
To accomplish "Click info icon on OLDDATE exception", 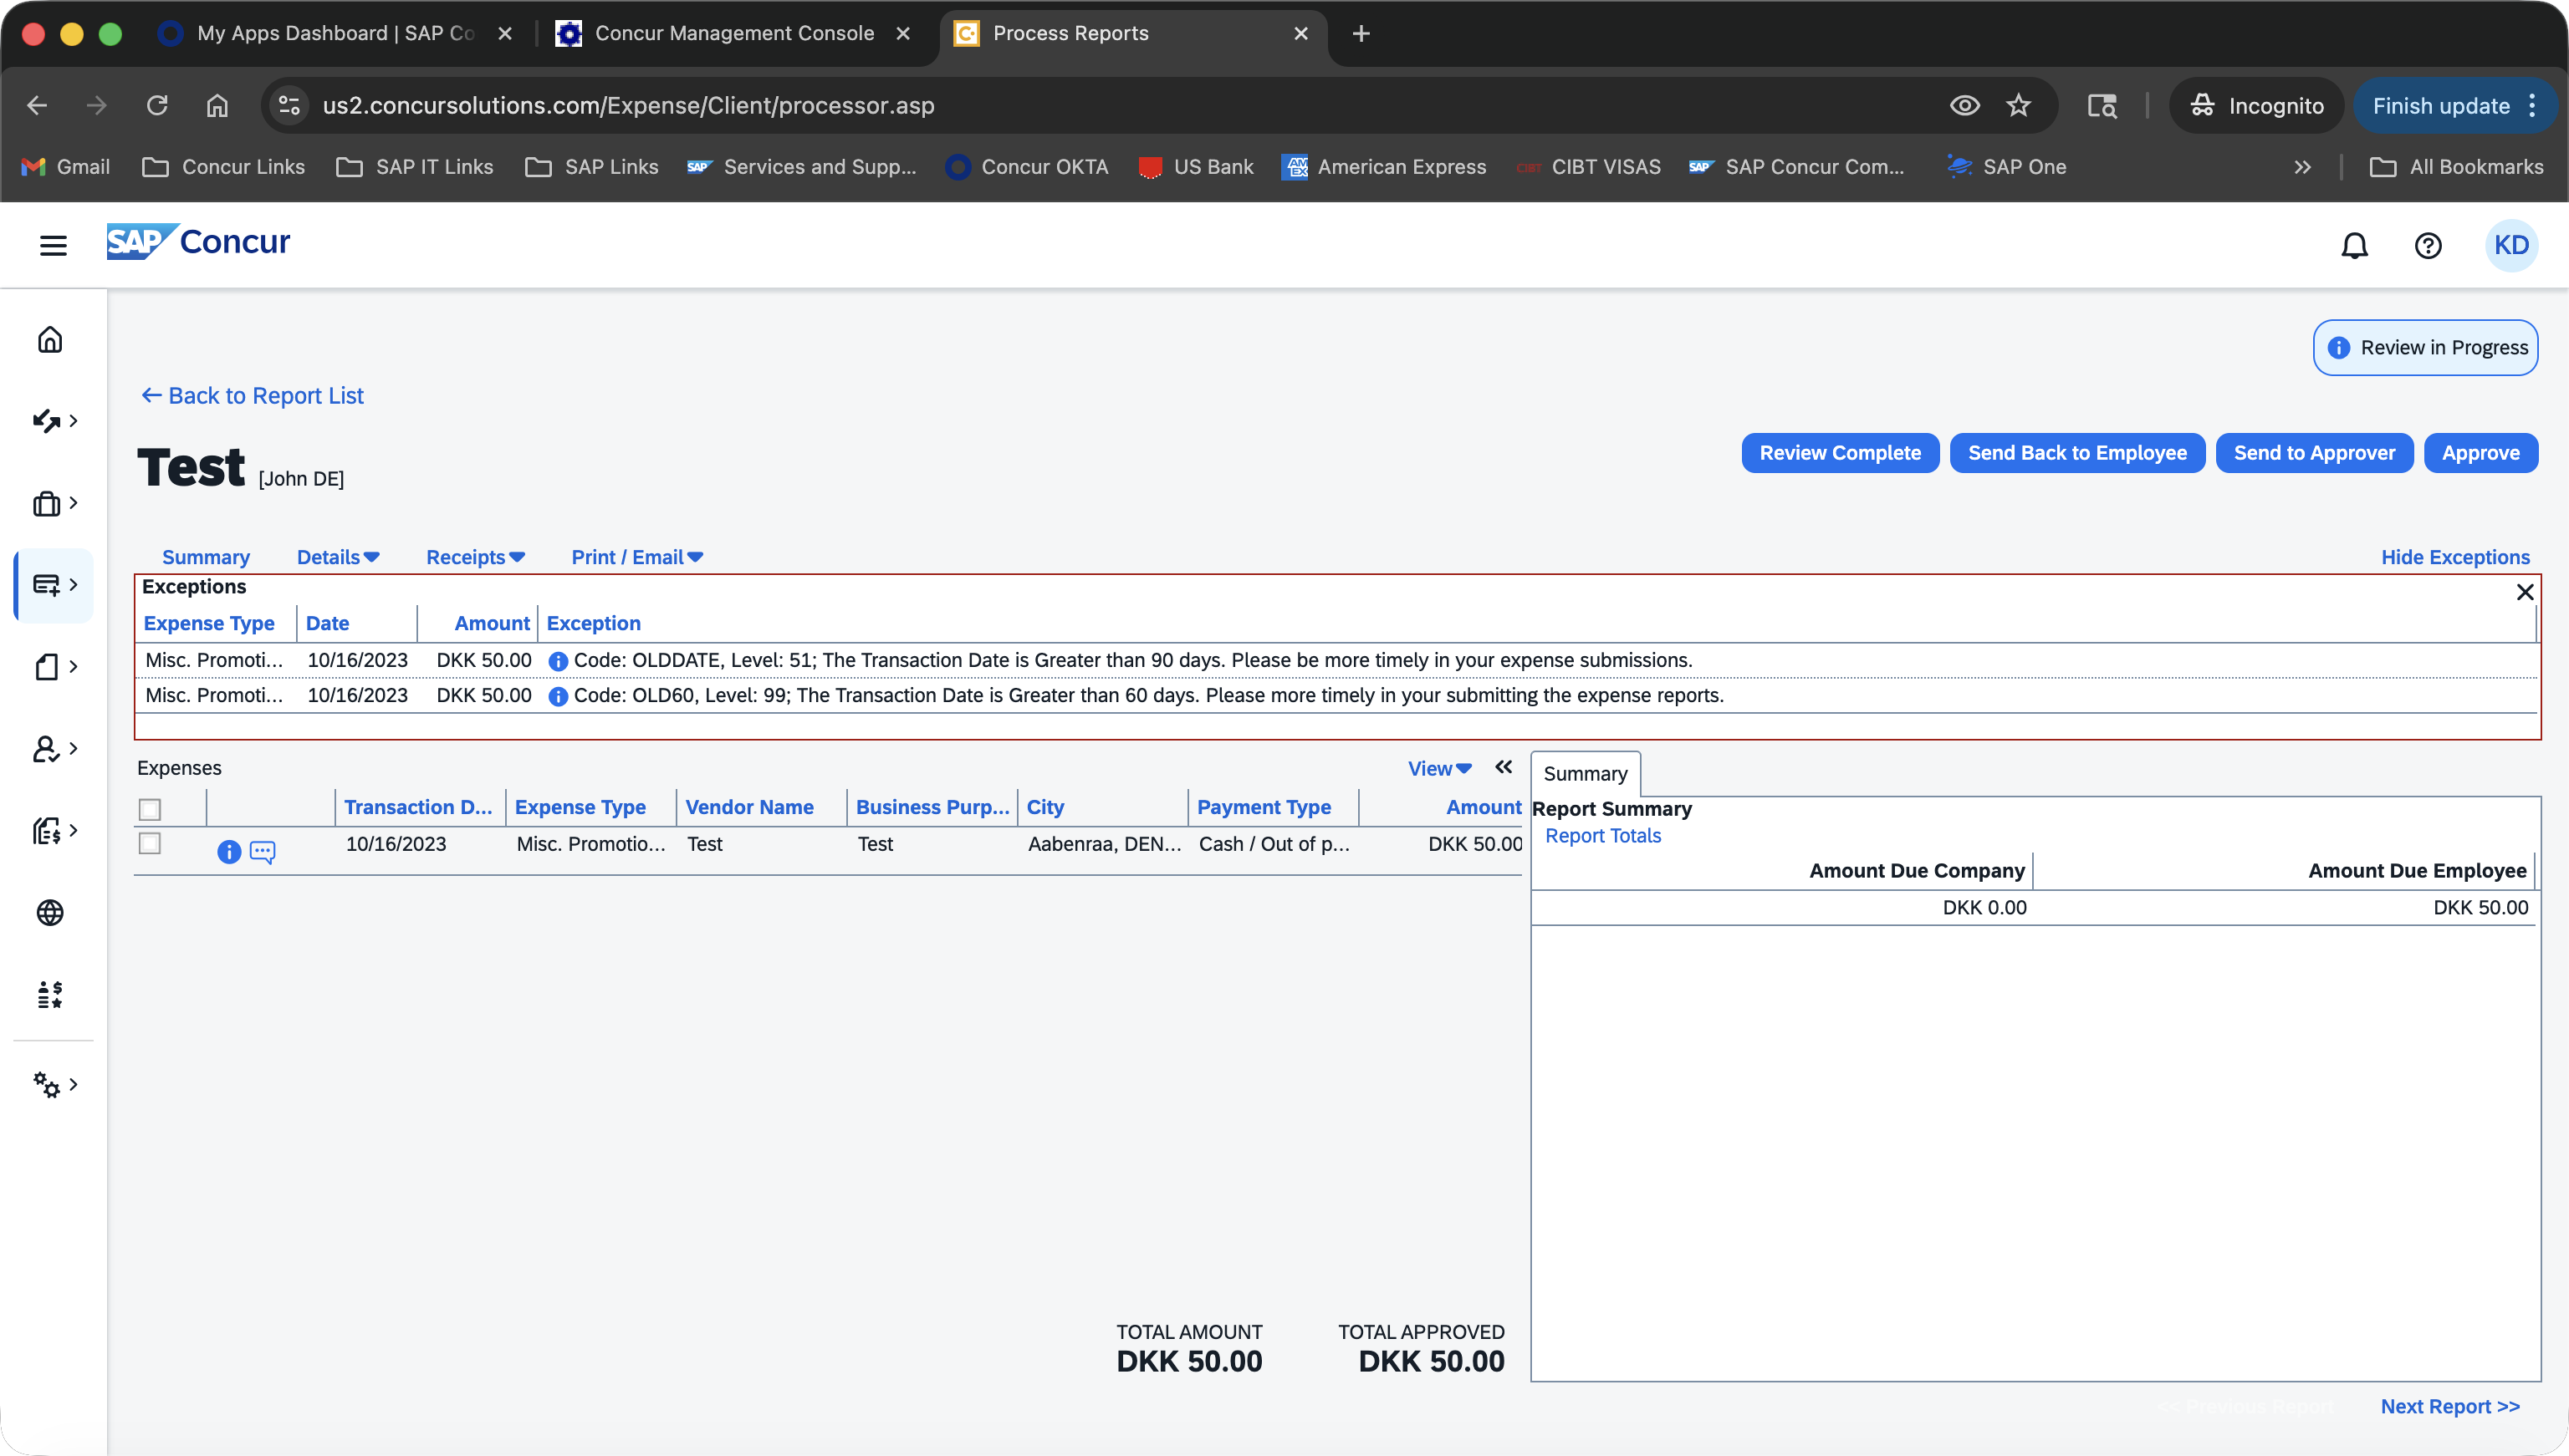I will point(559,661).
